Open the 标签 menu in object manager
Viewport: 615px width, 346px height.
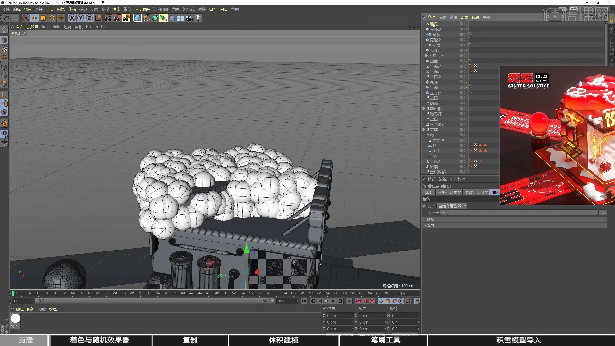click(476, 17)
